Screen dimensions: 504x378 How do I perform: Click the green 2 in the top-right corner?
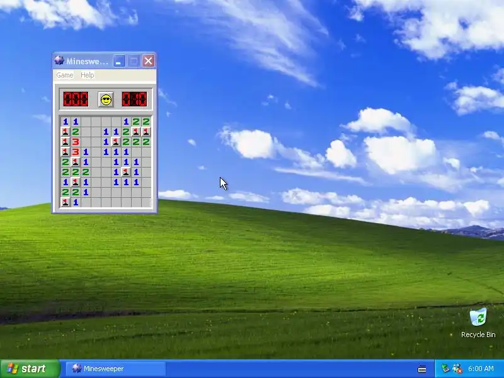146,122
